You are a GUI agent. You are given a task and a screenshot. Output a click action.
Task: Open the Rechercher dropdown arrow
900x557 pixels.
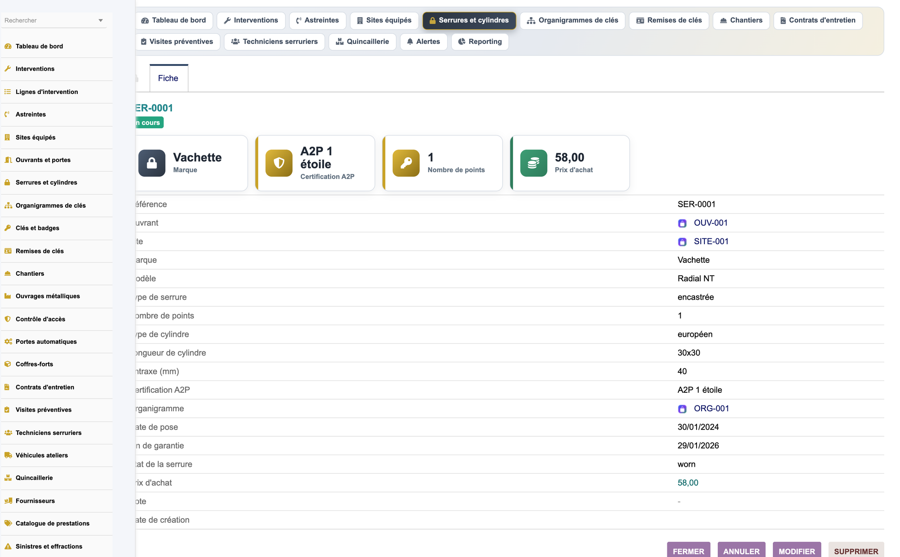coord(101,20)
